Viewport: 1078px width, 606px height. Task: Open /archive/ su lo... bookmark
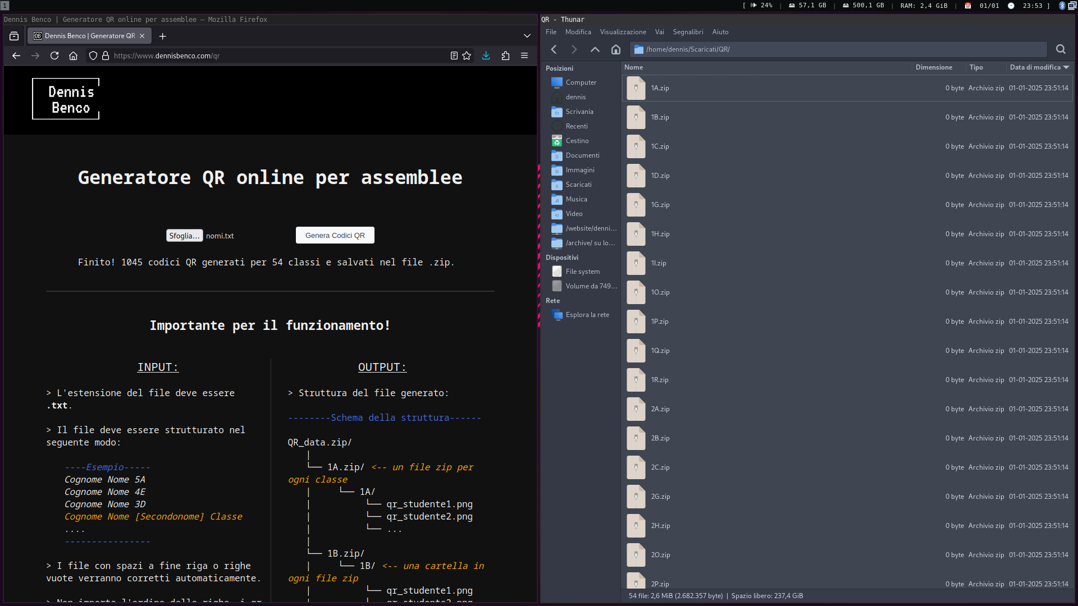click(x=581, y=243)
